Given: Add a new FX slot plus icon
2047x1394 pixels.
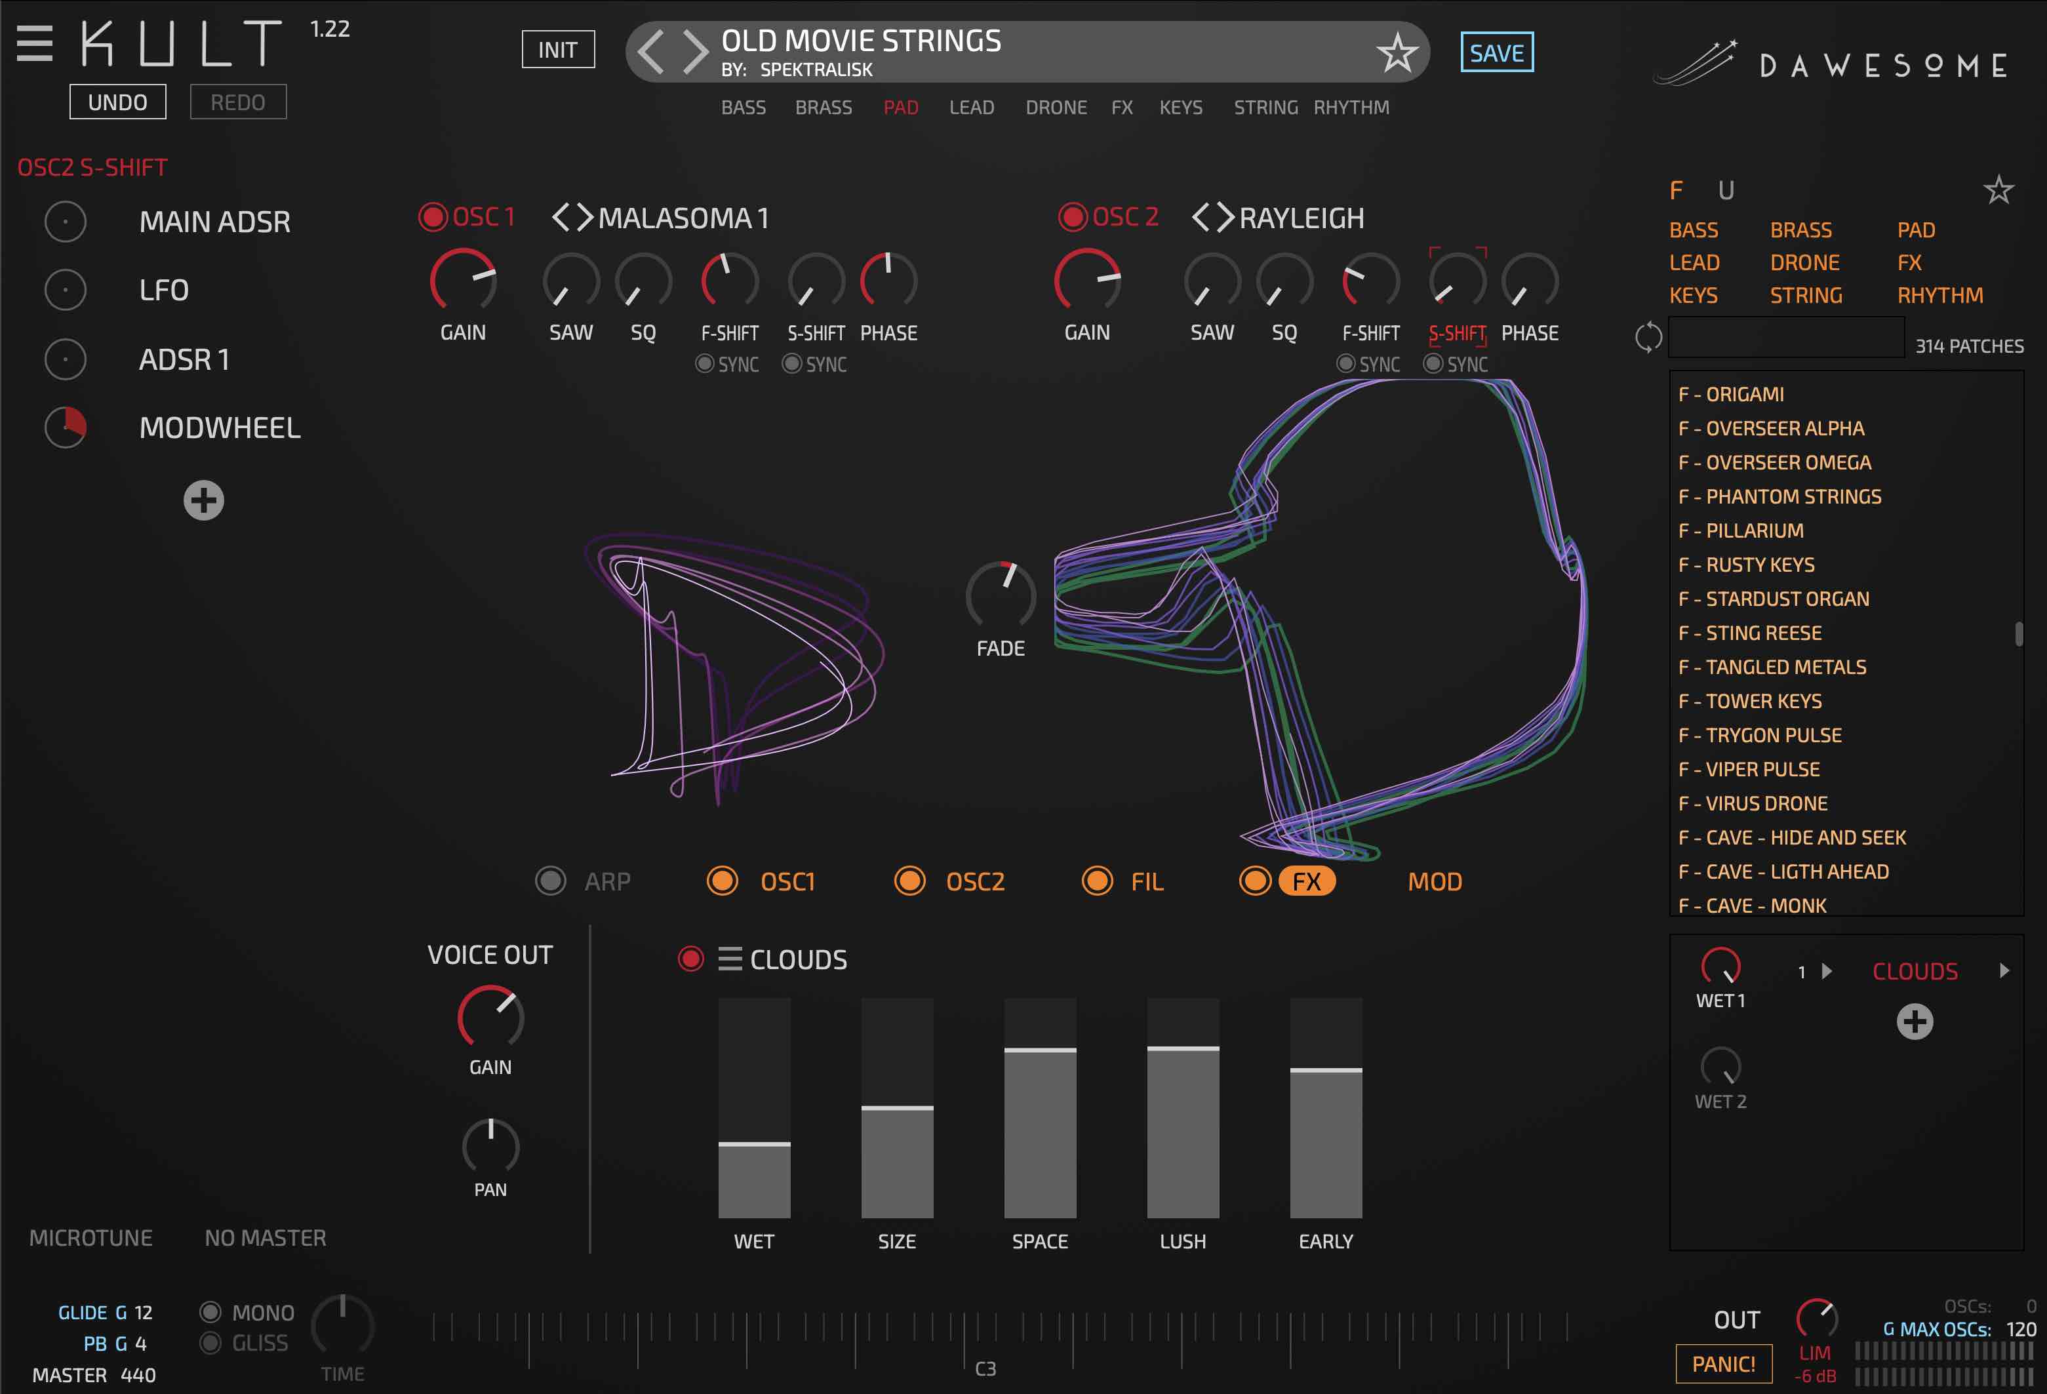Looking at the screenshot, I should tap(1914, 1022).
